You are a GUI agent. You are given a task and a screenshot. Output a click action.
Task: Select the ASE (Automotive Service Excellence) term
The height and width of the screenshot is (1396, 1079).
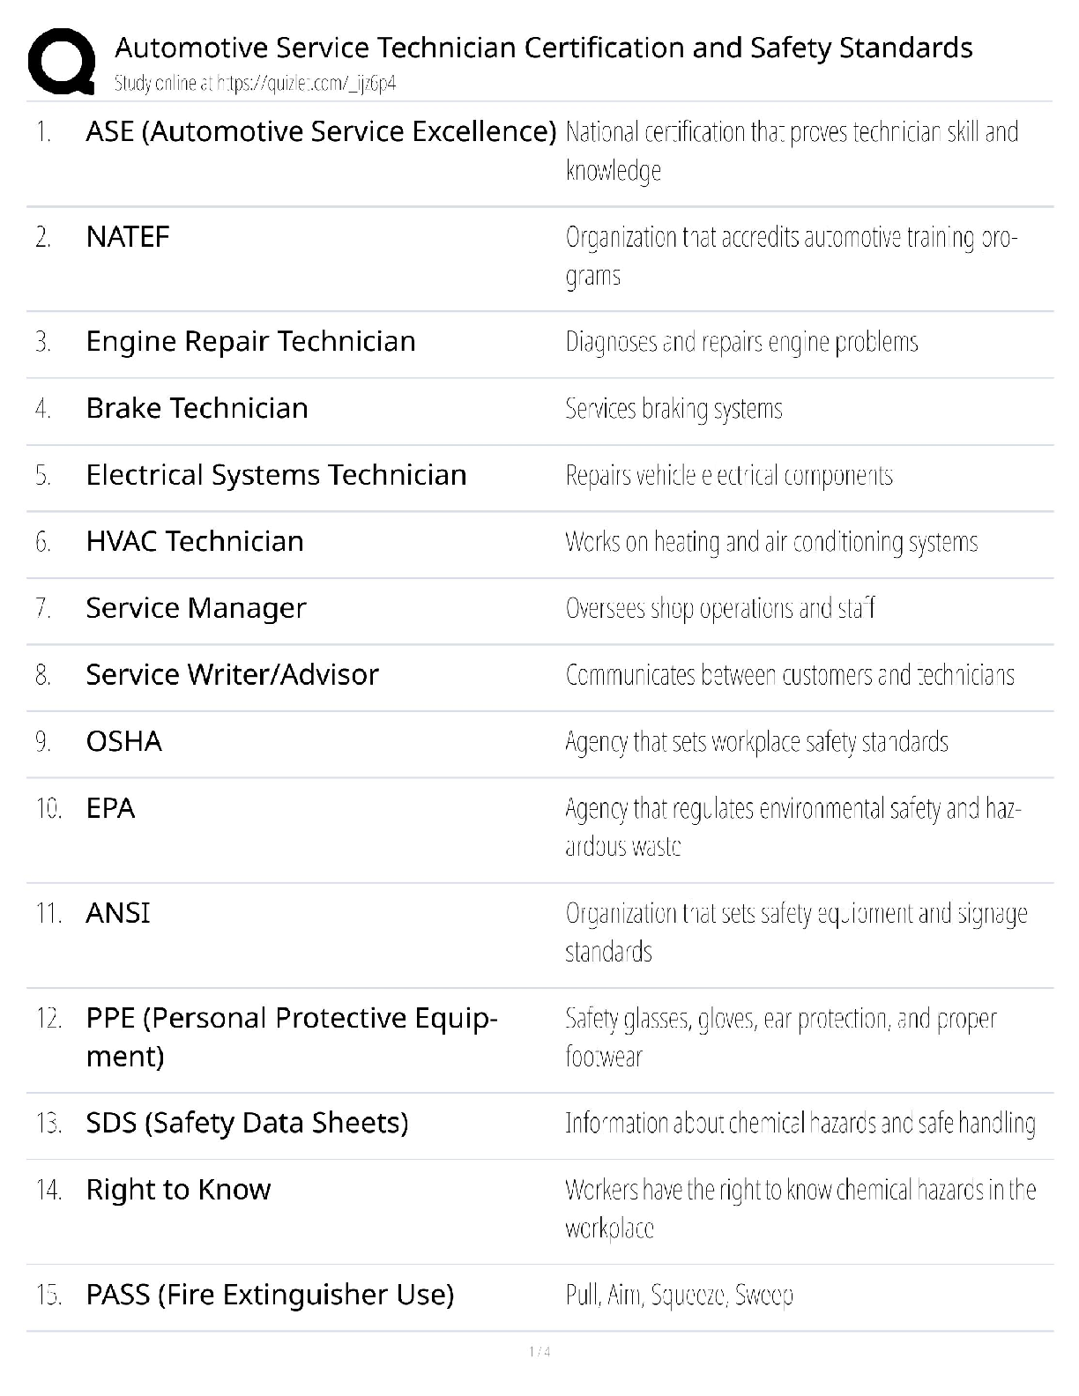pos(321,131)
